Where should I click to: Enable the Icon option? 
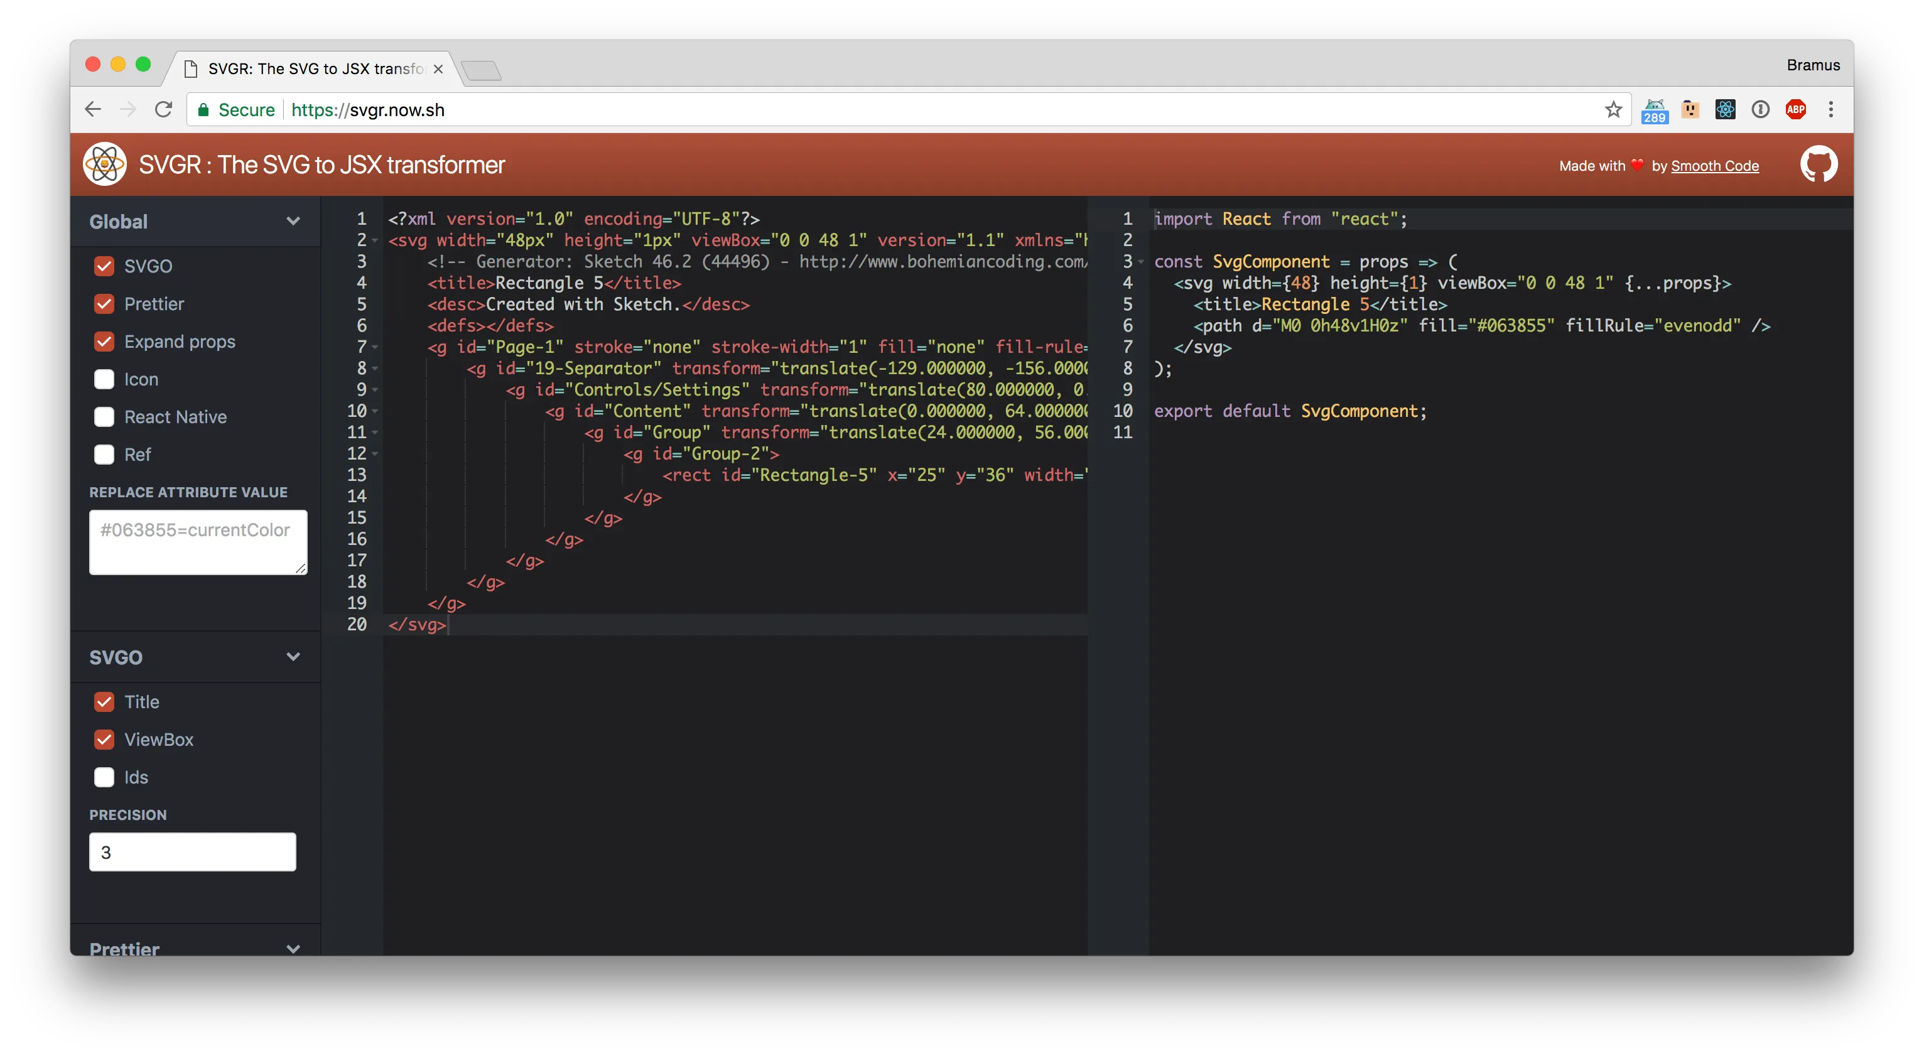105,379
